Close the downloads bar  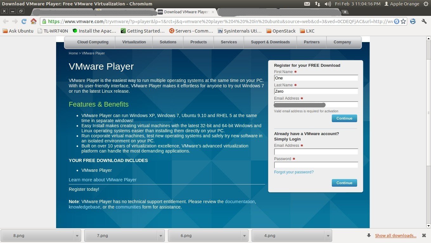[x=424, y=235]
